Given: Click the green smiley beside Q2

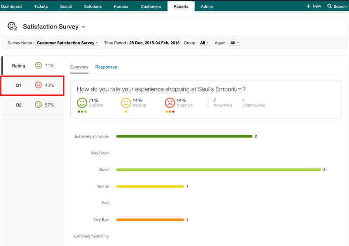Looking at the screenshot, I should tap(38, 105).
